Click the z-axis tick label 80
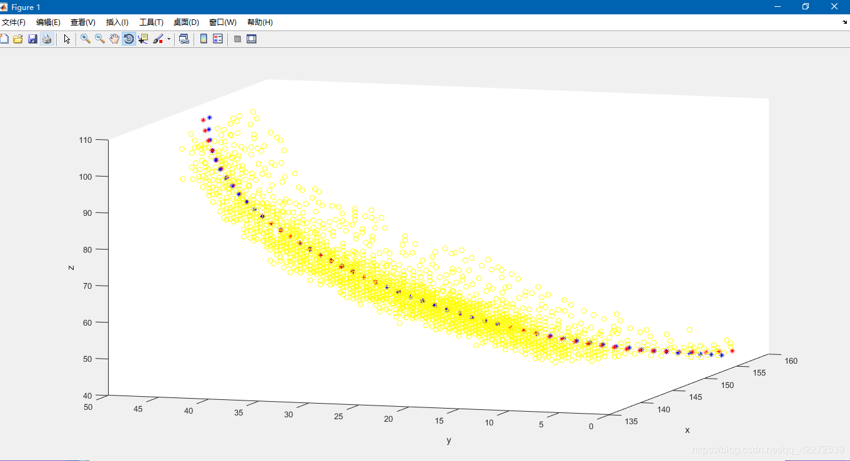850x461 pixels. click(x=87, y=249)
